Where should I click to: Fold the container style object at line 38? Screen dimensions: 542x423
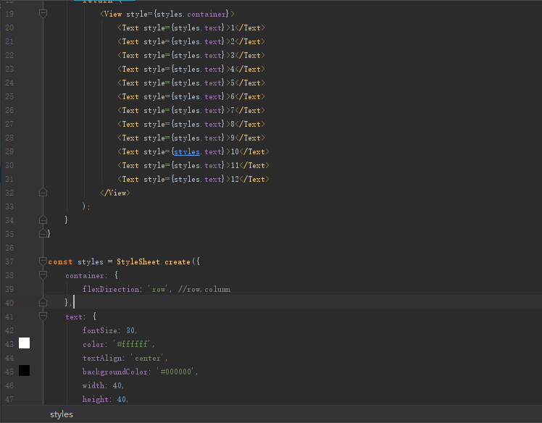[43, 275]
